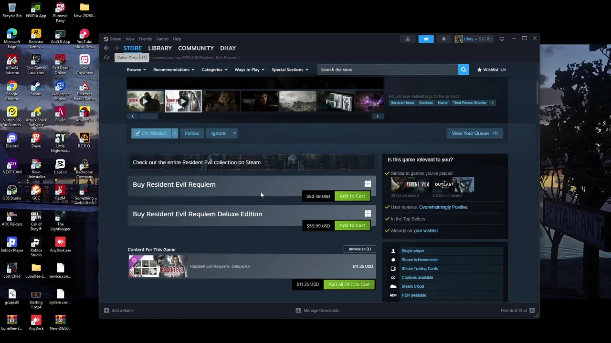The image size is (611, 343).
Task: Click the Dhay profile avatar
Action: click(x=458, y=39)
